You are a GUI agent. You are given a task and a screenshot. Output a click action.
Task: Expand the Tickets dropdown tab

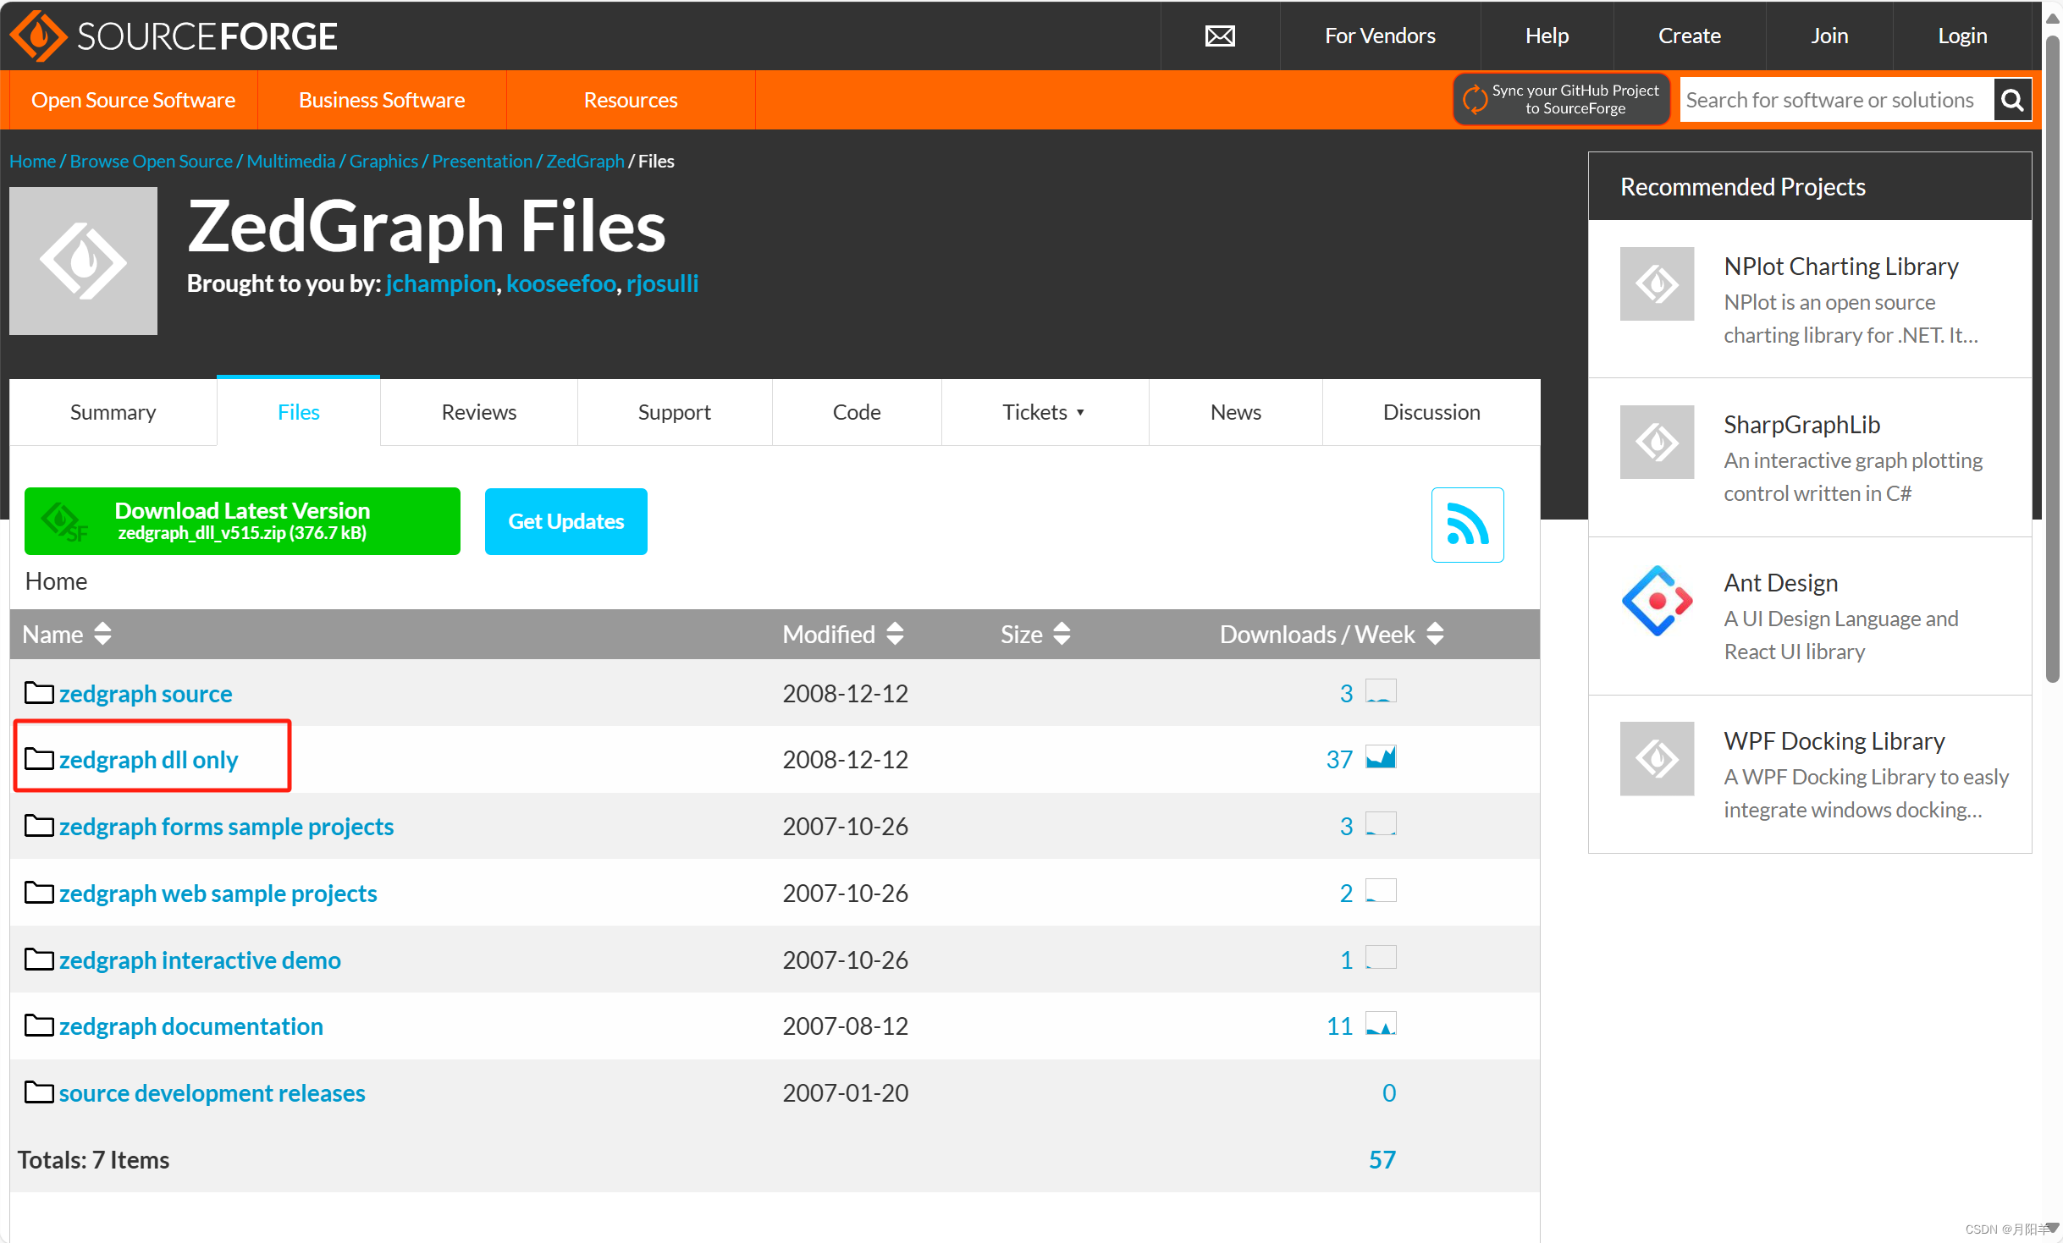point(1043,412)
